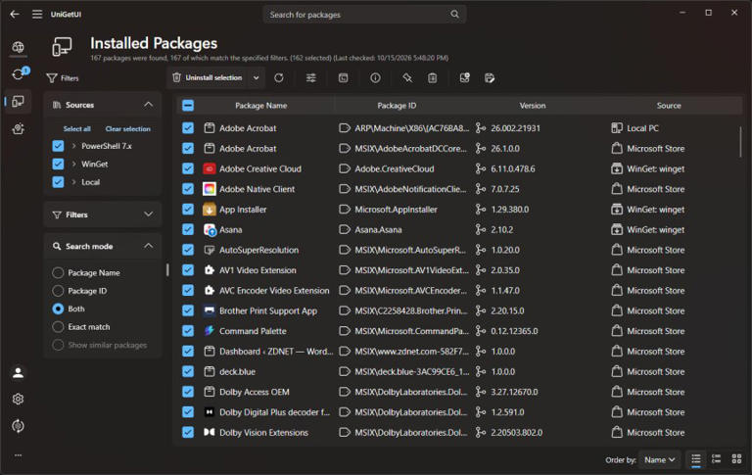
Task: Expand the Filters panel
Action: point(149,214)
